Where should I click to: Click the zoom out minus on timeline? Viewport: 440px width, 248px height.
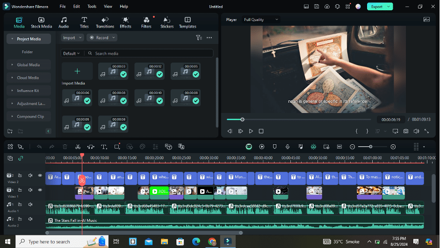pyautogui.click(x=353, y=147)
